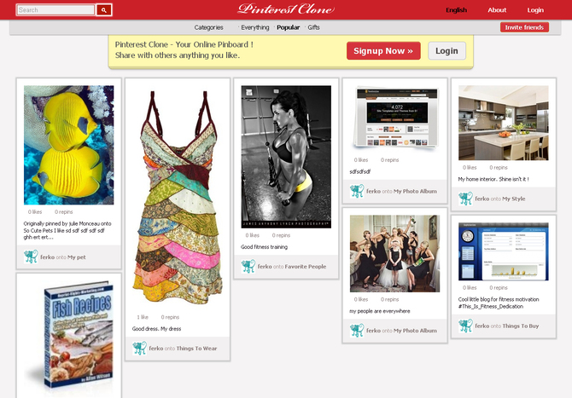
Task: Open the yellow butterflyfish pin image
Action: (x=68, y=145)
